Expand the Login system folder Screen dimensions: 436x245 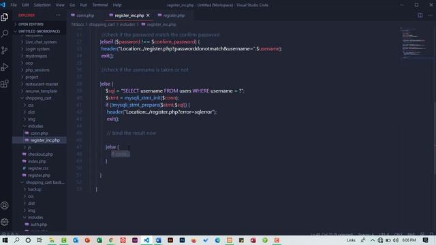37,49
